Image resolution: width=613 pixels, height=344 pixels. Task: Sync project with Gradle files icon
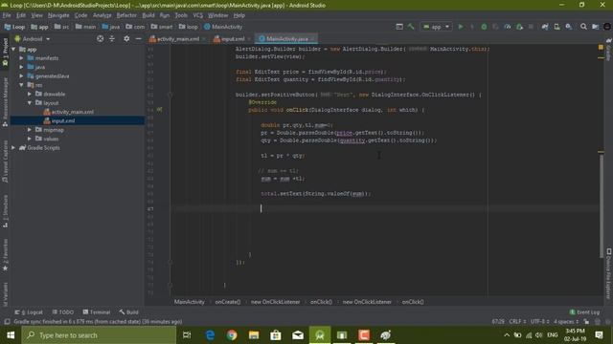pos(545,27)
